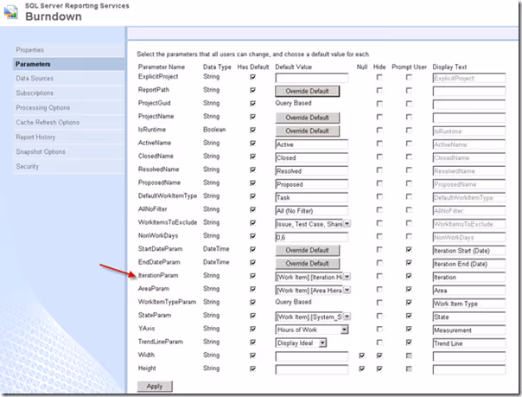Edit the Iteration Start (Date) display text
The width and height of the screenshot is (522, 397).
point(469,251)
